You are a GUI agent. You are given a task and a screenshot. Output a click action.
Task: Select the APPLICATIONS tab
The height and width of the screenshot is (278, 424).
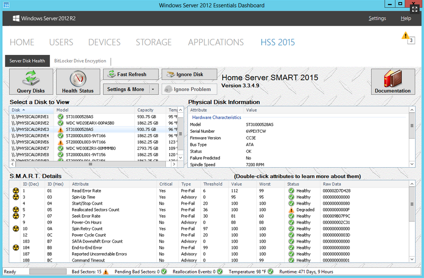point(216,42)
